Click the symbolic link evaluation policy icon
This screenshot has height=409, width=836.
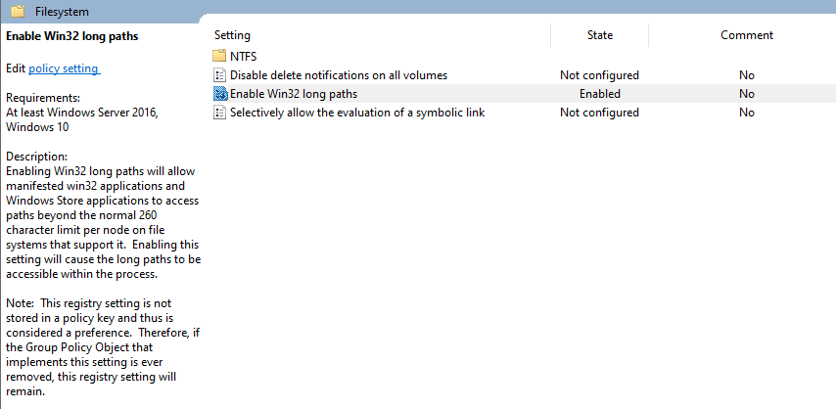[219, 113]
